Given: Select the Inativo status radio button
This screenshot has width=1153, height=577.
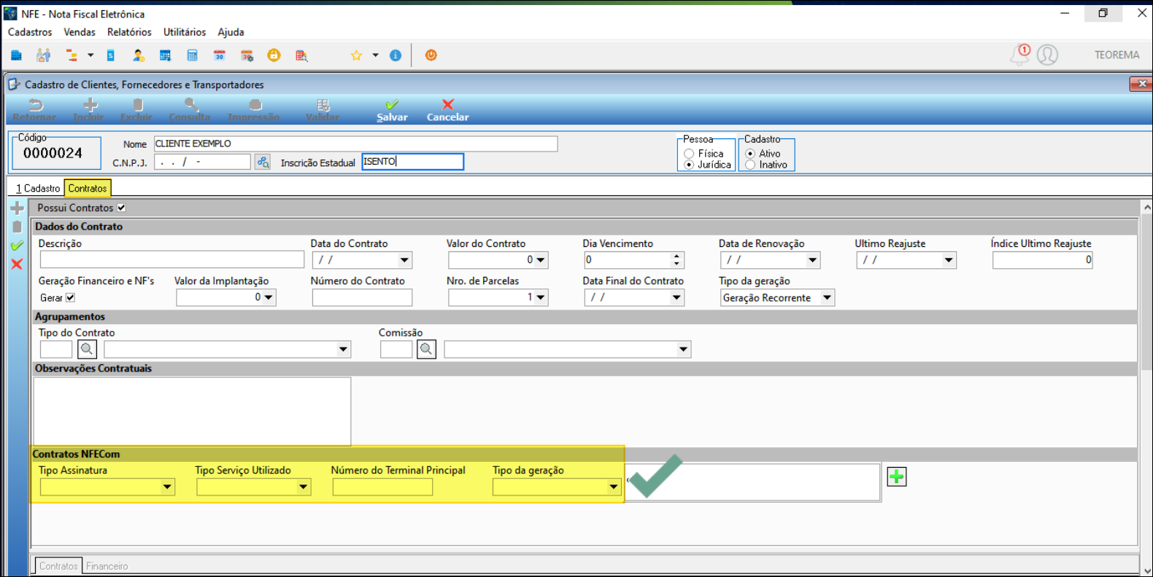Looking at the screenshot, I should pos(750,165).
